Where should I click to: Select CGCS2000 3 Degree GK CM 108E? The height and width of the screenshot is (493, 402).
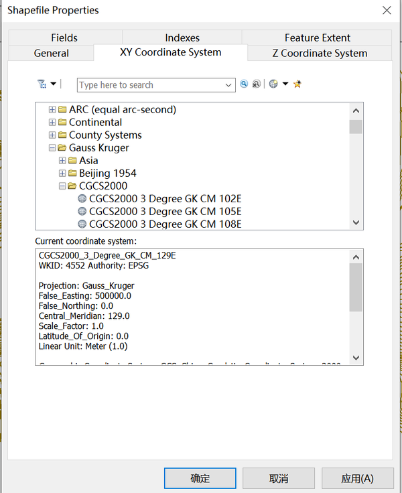tap(165, 224)
